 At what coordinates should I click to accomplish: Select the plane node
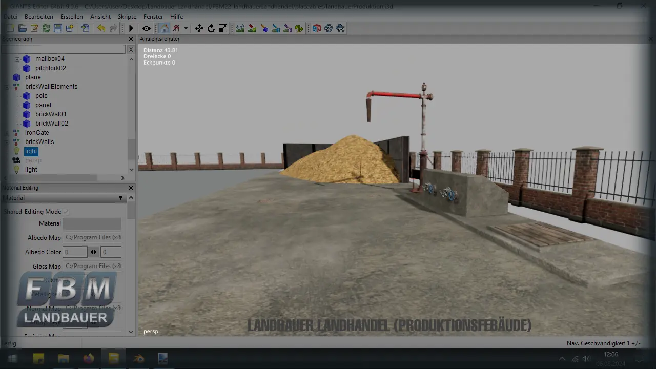click(33, 77)
